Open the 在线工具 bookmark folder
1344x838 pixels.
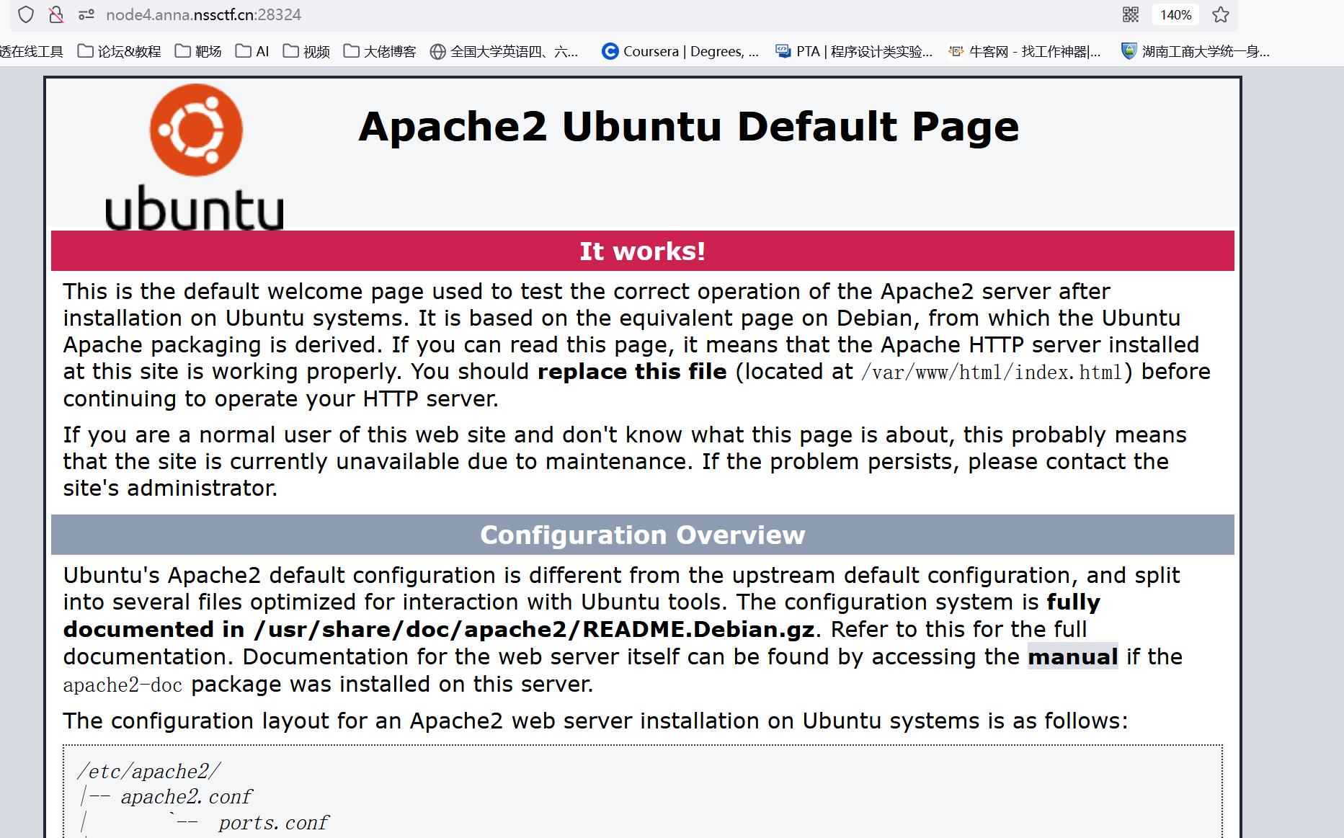pyautogui.click(x=32, y=51)
